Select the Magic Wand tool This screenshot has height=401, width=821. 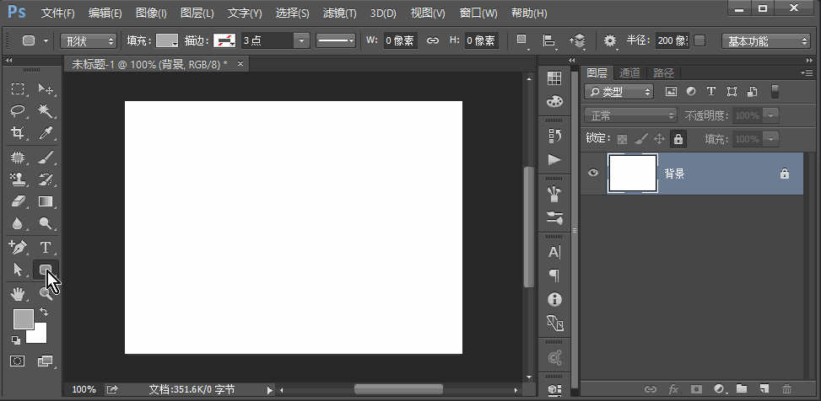point(46,110)
